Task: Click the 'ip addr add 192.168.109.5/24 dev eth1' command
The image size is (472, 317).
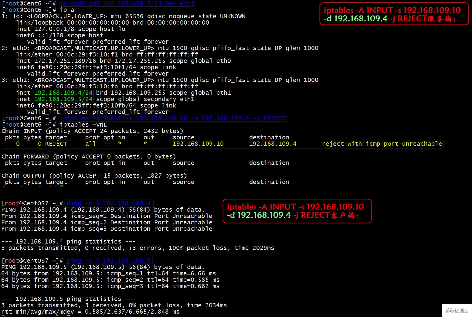Action: [127, 3]
